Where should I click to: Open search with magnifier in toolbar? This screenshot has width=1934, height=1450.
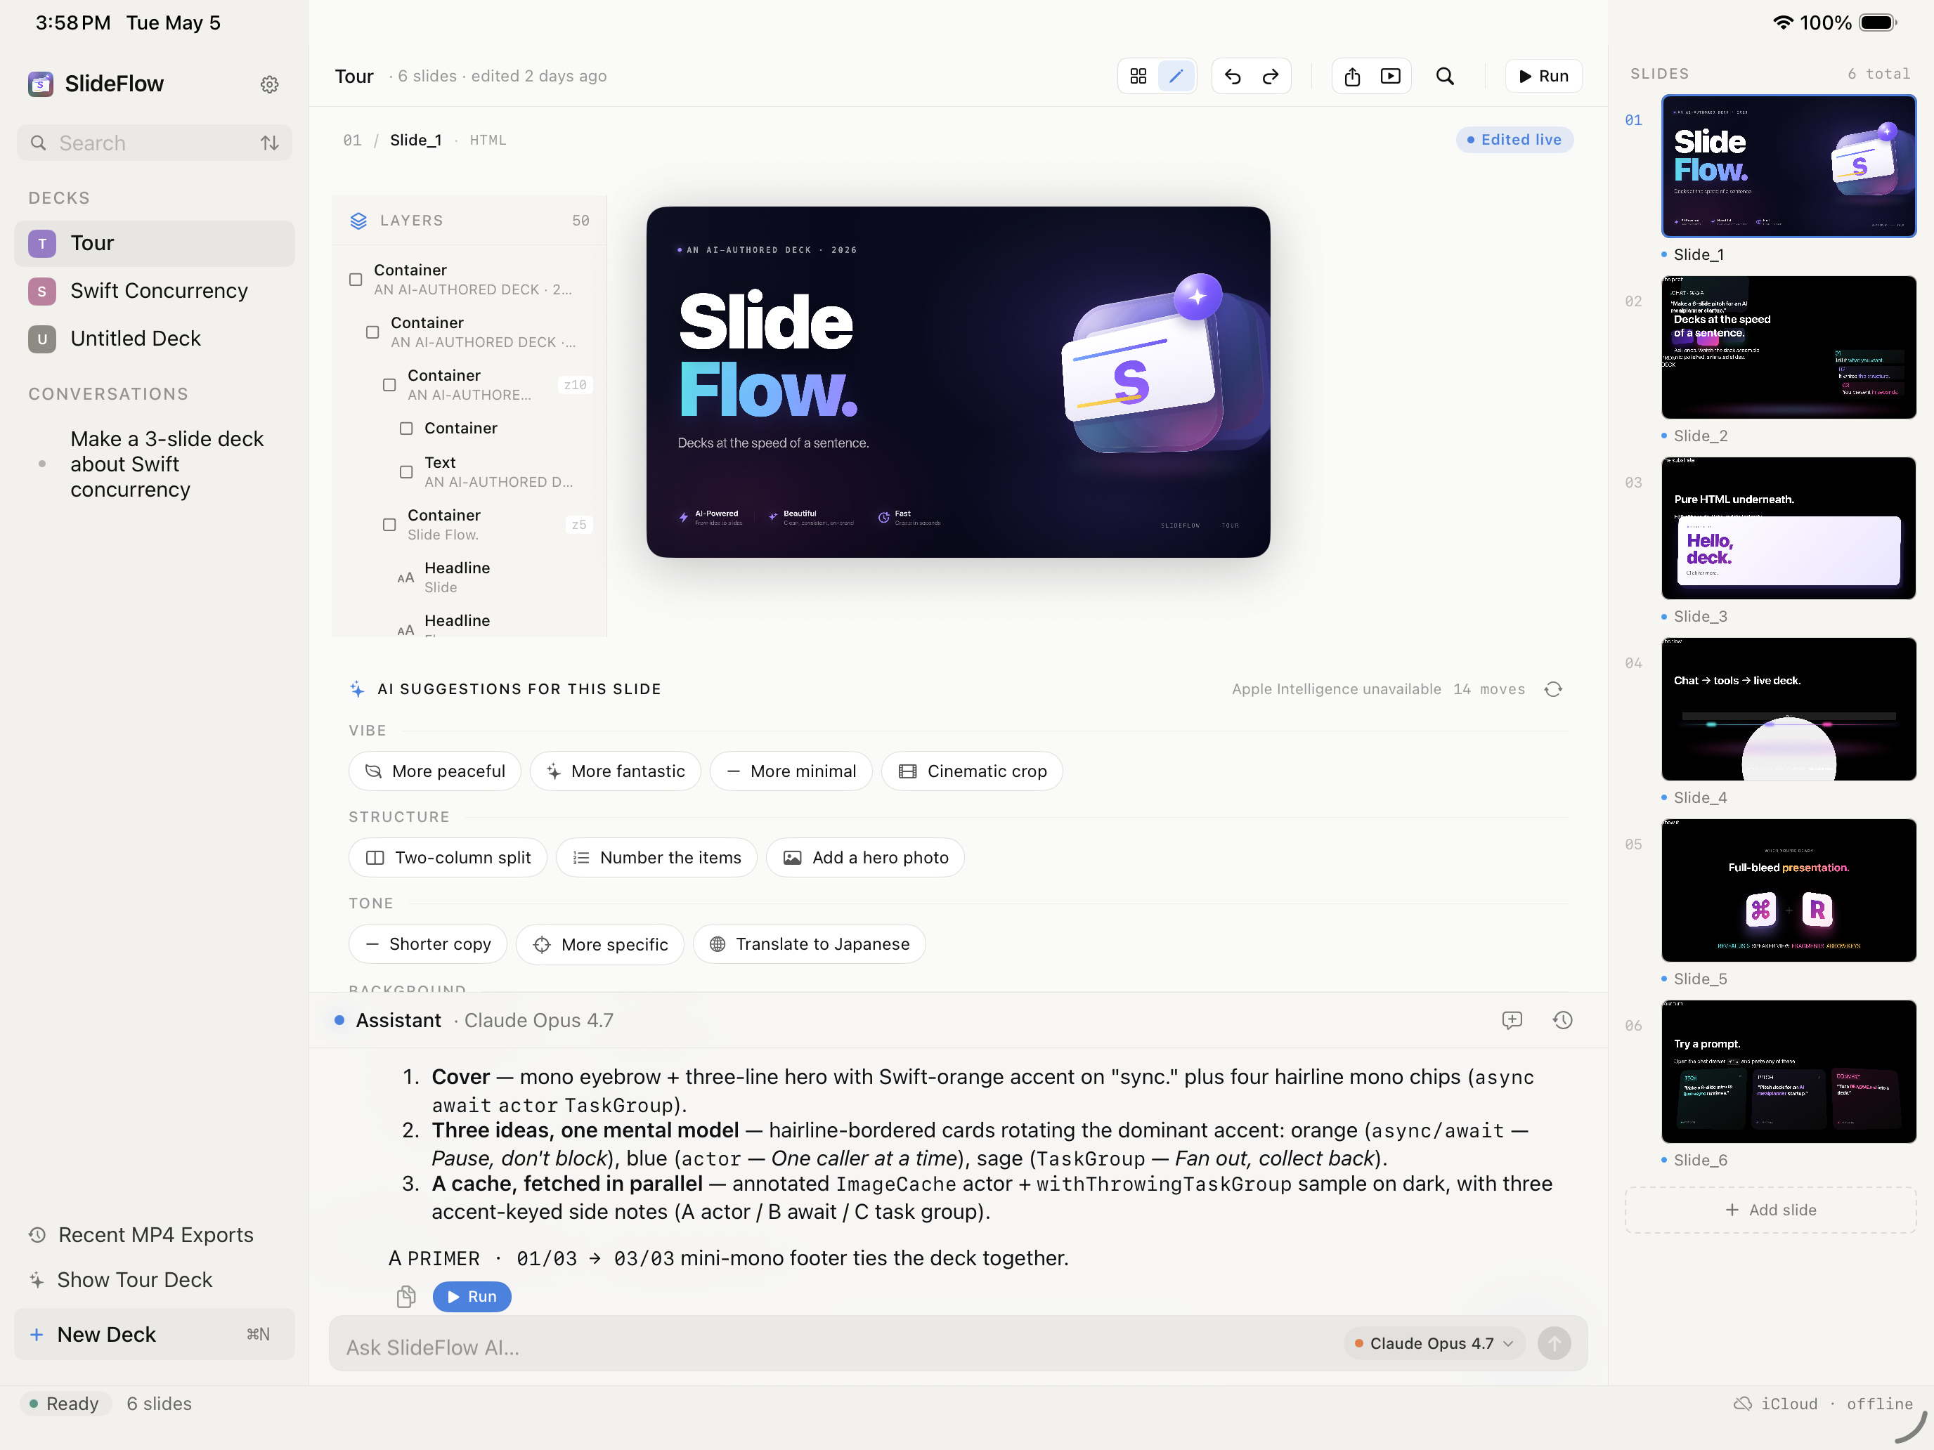point(1446,76)
